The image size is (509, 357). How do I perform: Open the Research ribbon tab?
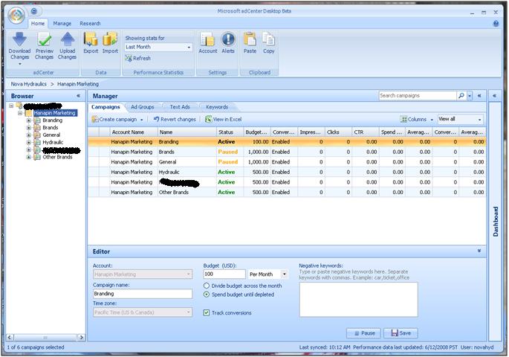(90, 23)
